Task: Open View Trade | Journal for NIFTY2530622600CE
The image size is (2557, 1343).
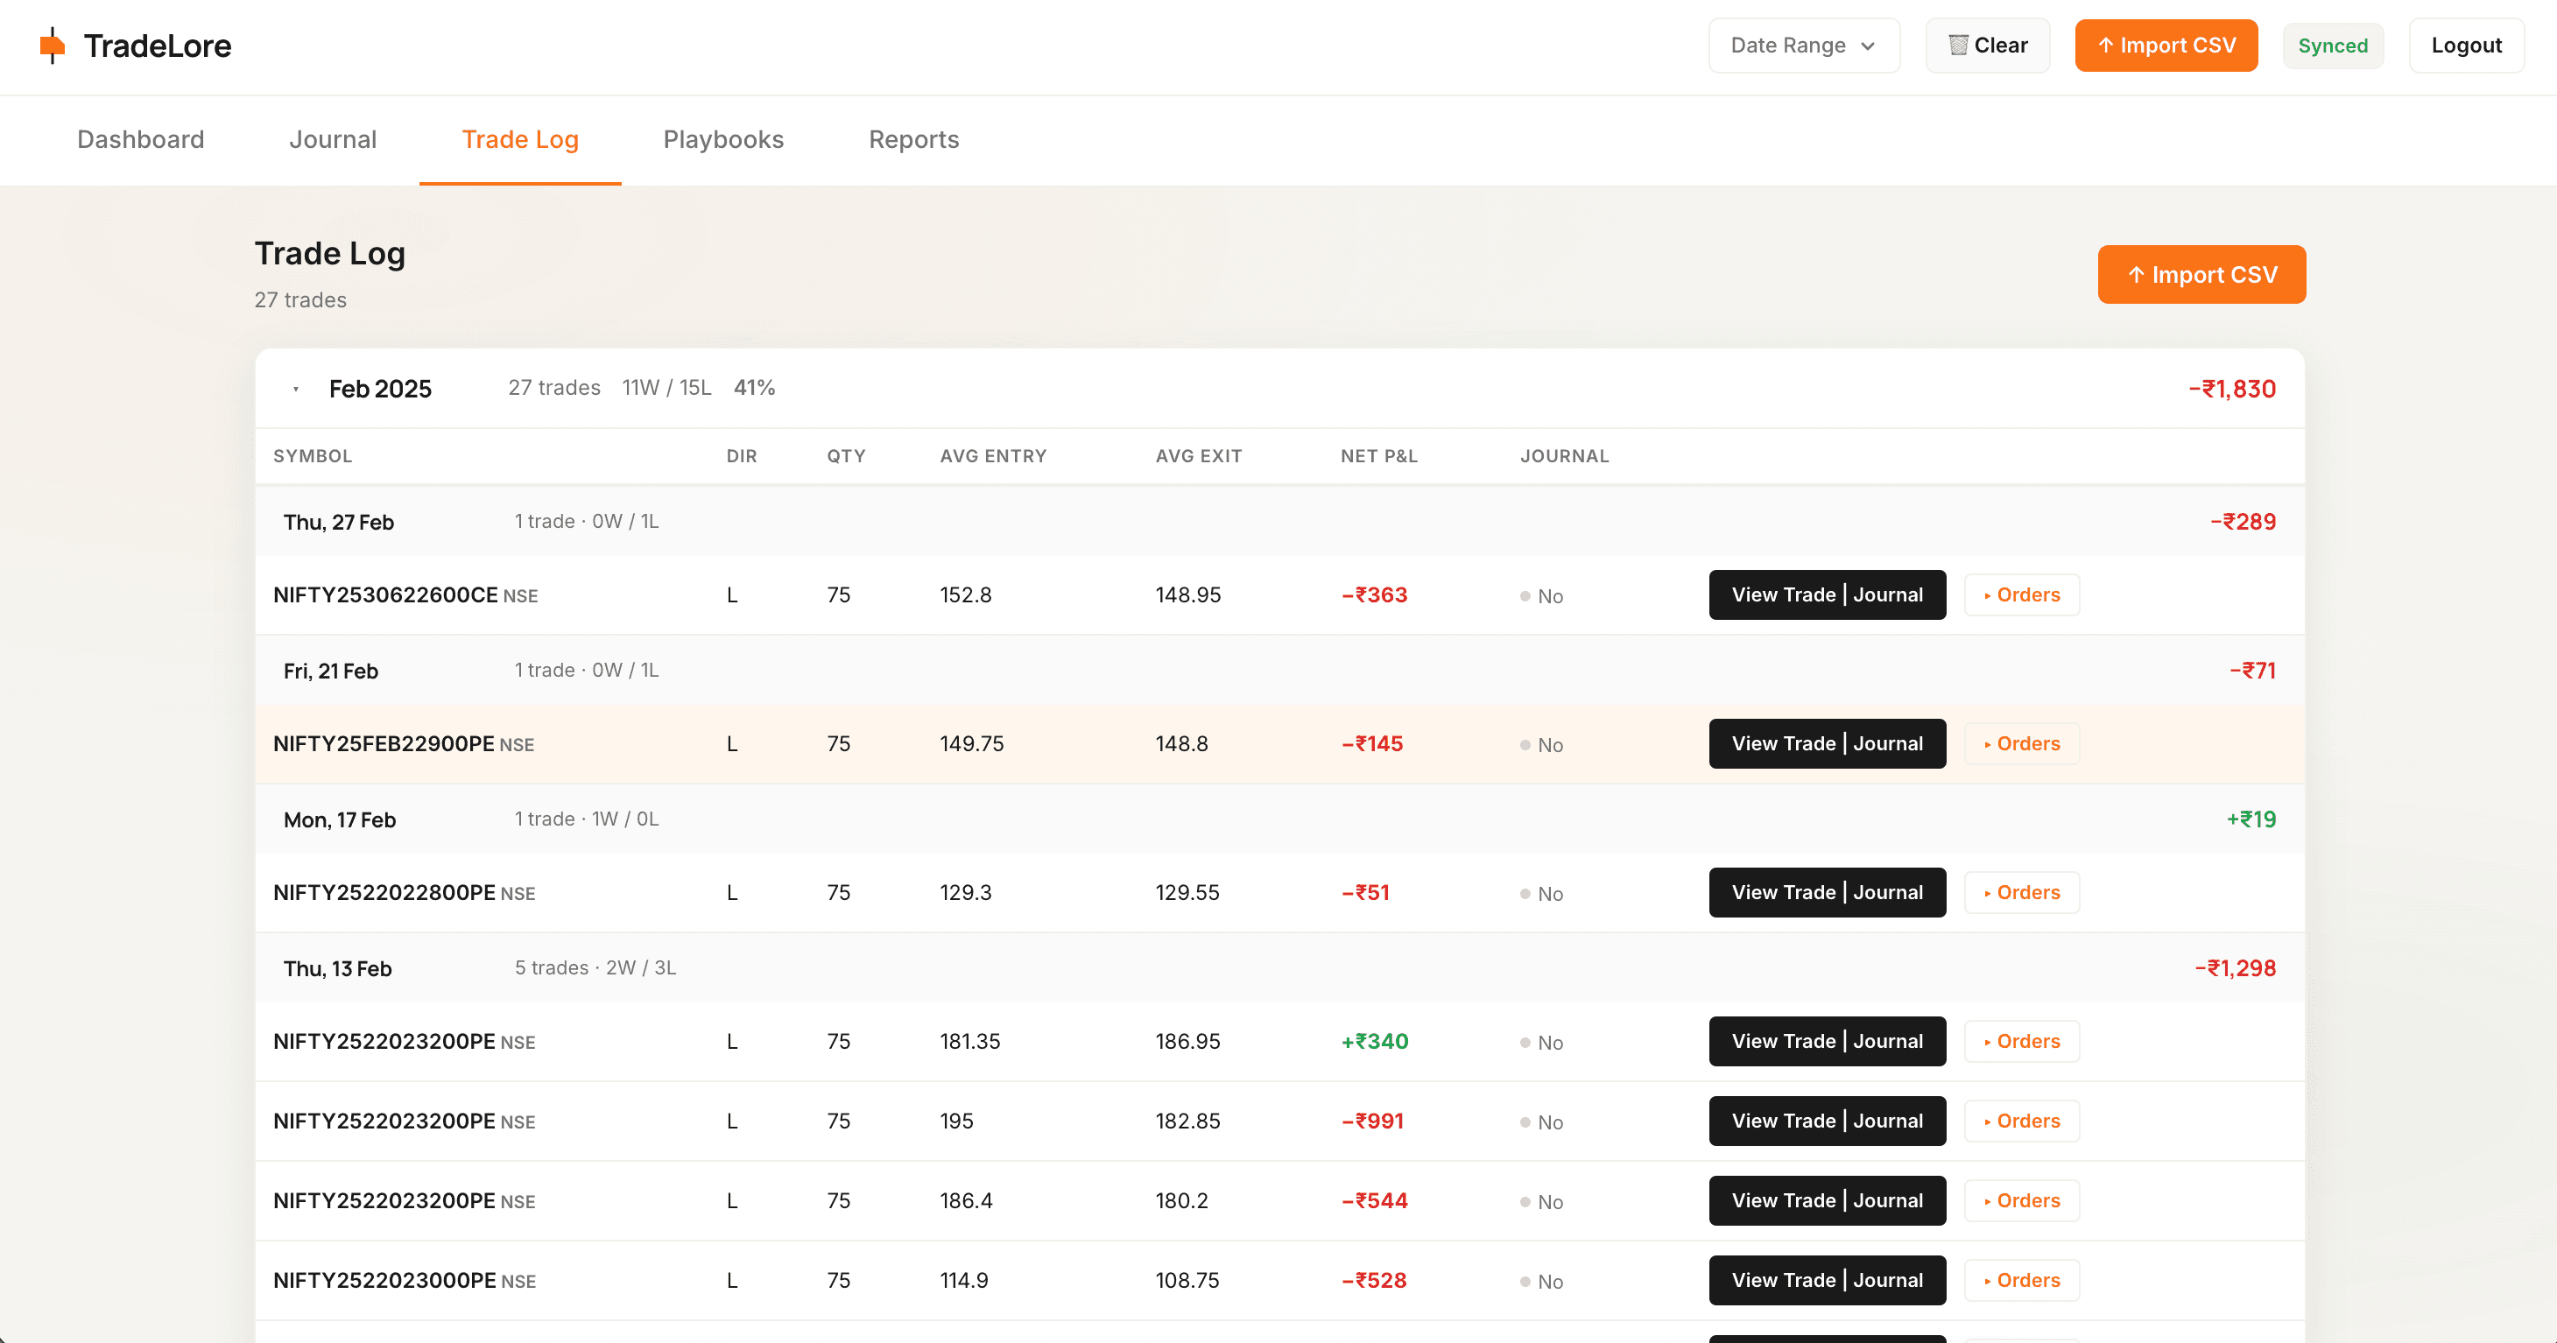Action: tap(1827, 594)
